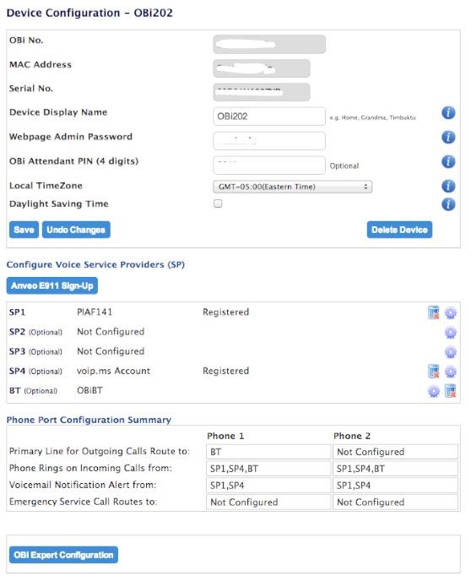Click the Serial No. greyed field
Screen dimensions: 471x581
[262, 92]
